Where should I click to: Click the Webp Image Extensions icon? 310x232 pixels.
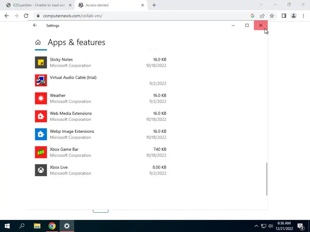[41, 134]
